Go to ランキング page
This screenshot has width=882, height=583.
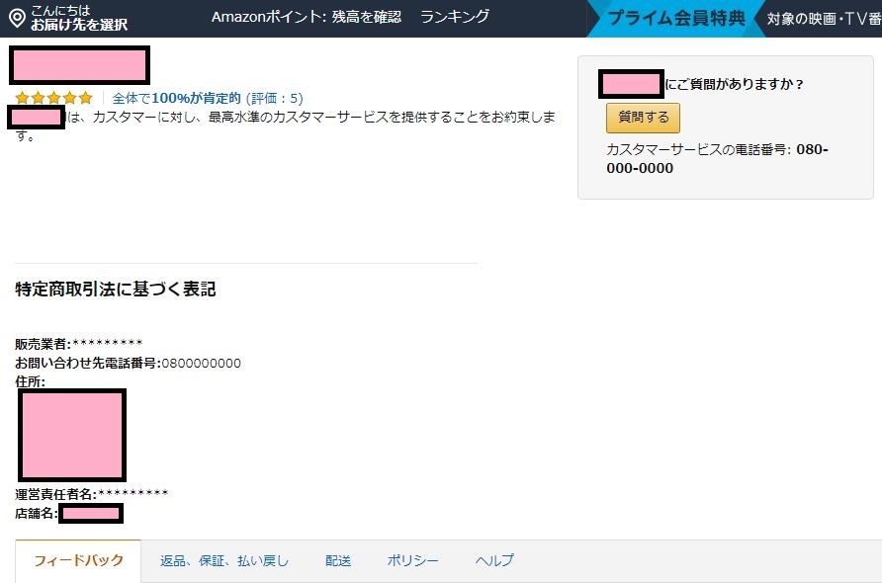click(455, 17)
